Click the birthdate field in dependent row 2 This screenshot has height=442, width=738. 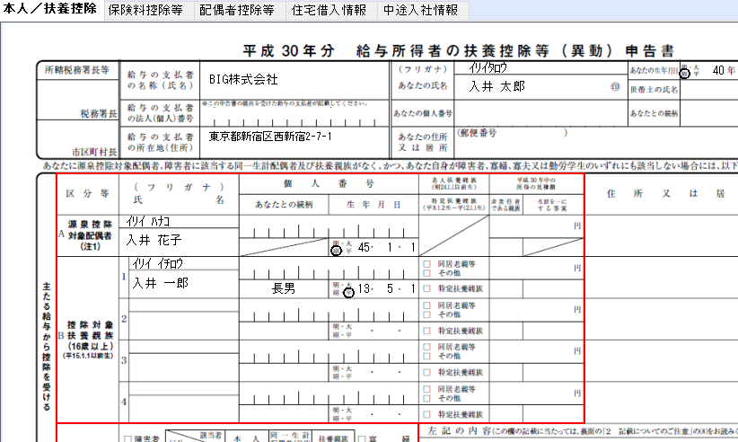point(374,331)
